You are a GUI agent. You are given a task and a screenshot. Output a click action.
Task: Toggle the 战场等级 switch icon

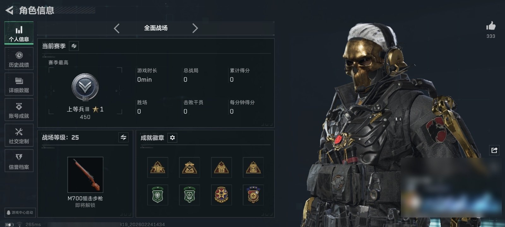pyautogui.click(x=123, y=137)
